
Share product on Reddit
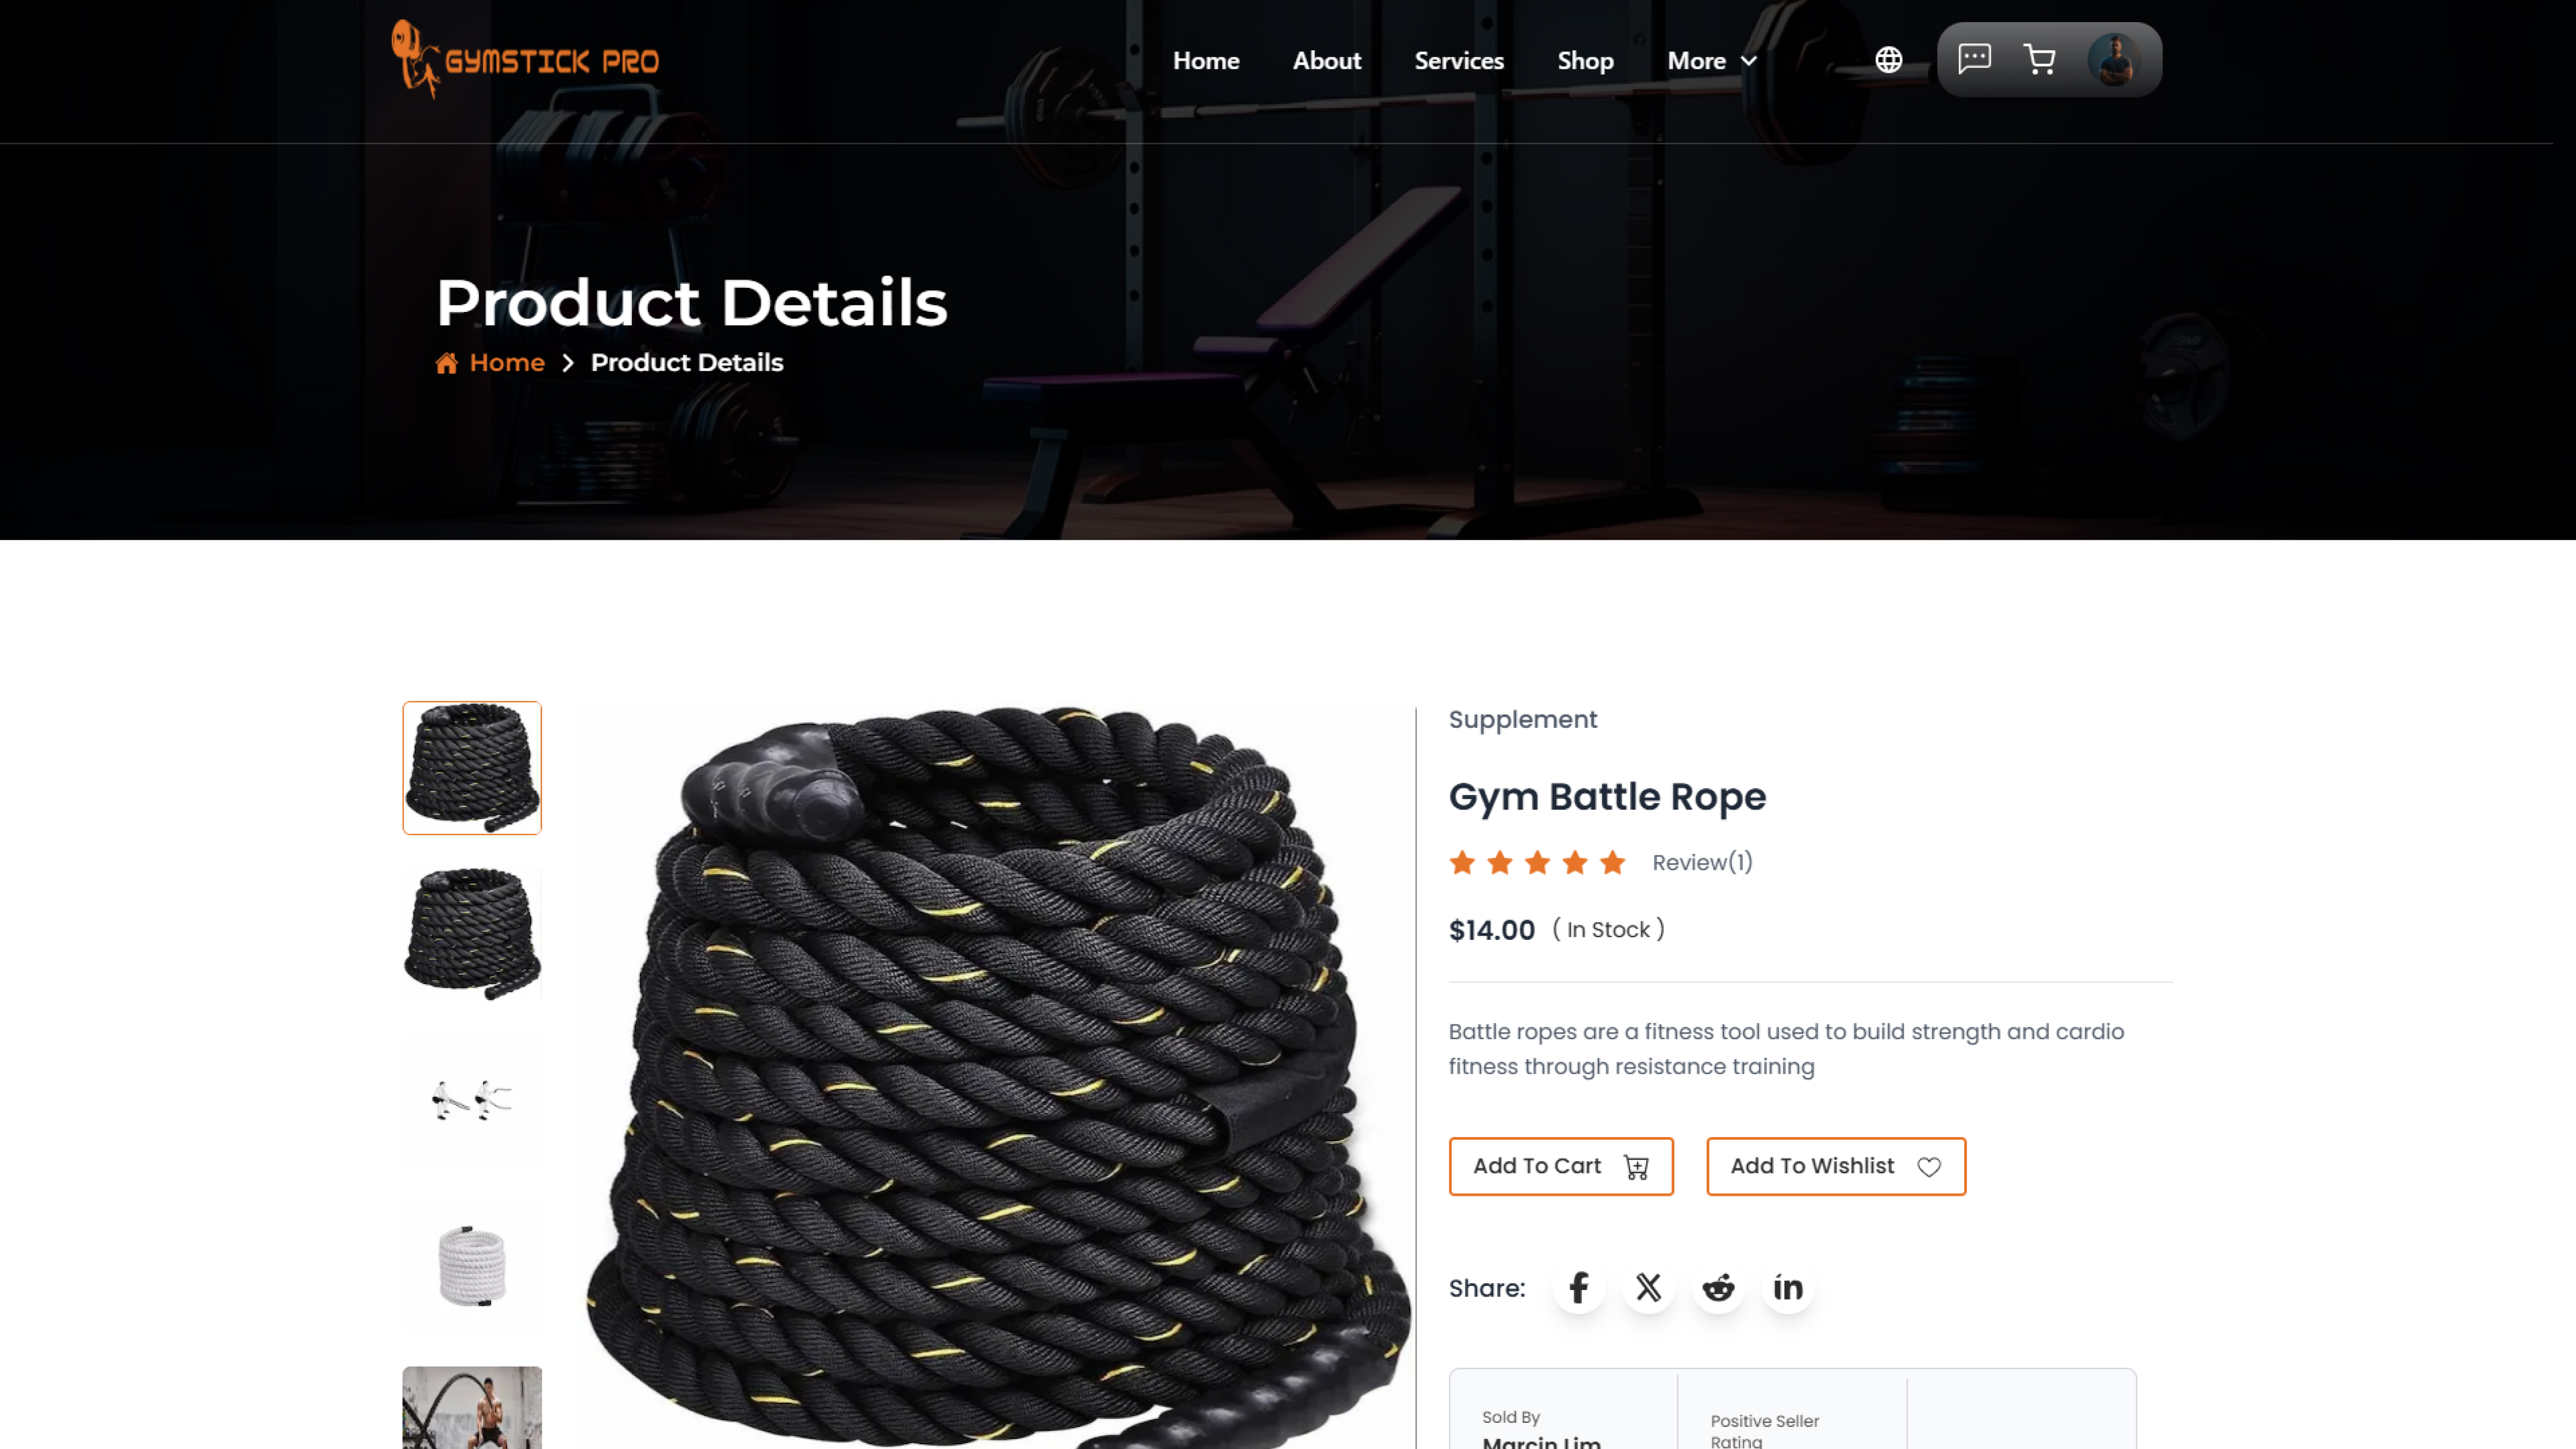pyautogui.click(x=1718, y=1288)
